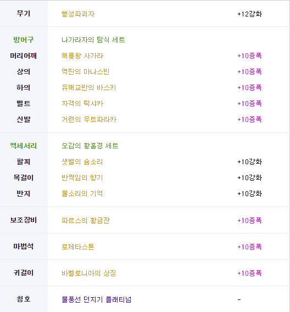The image size is (290, 312).
Task: Select the 보조장비 row label
Action: pyautogui.click(x=24, y=220)
